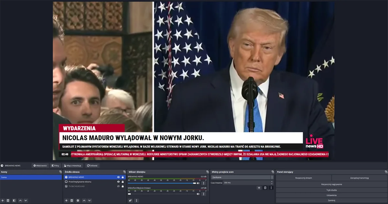The height and width of the screenshot is (204, 388).
Task: Unlock the BREAKING NEWS source
Action: pos(123,177)
